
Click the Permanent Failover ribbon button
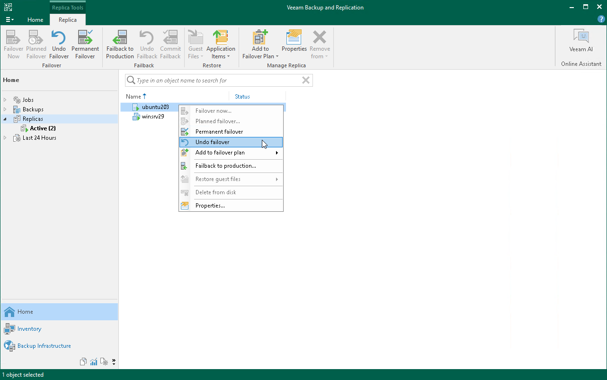[85, 45]
